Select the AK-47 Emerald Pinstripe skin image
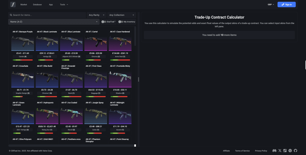The image size is (306, 155). [71, 79]
